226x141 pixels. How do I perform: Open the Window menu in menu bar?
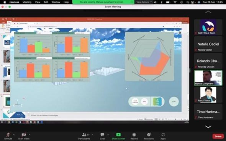[x=56, y=2]
